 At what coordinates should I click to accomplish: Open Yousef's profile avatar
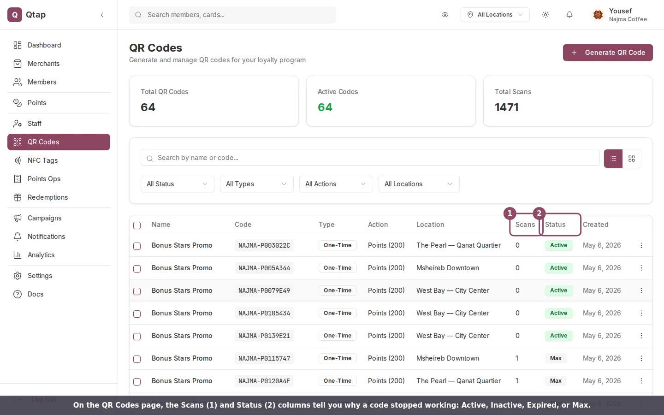[x=598, y=15]
